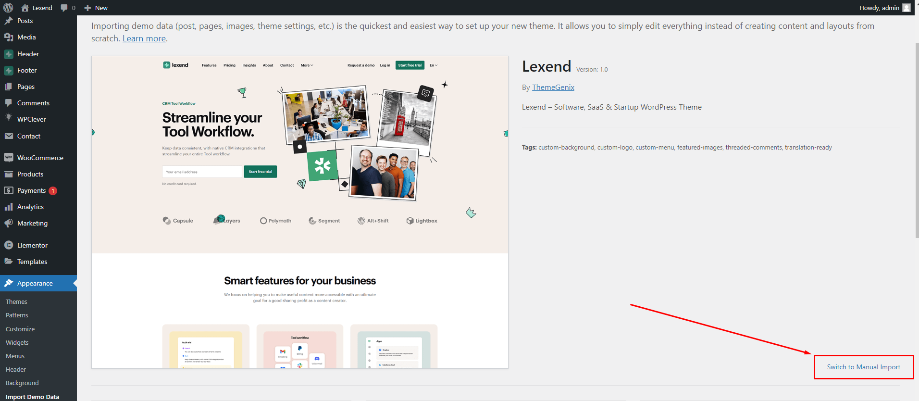Click the Header menu icon in sidebar
919x401 pixels.
point(9,54)
